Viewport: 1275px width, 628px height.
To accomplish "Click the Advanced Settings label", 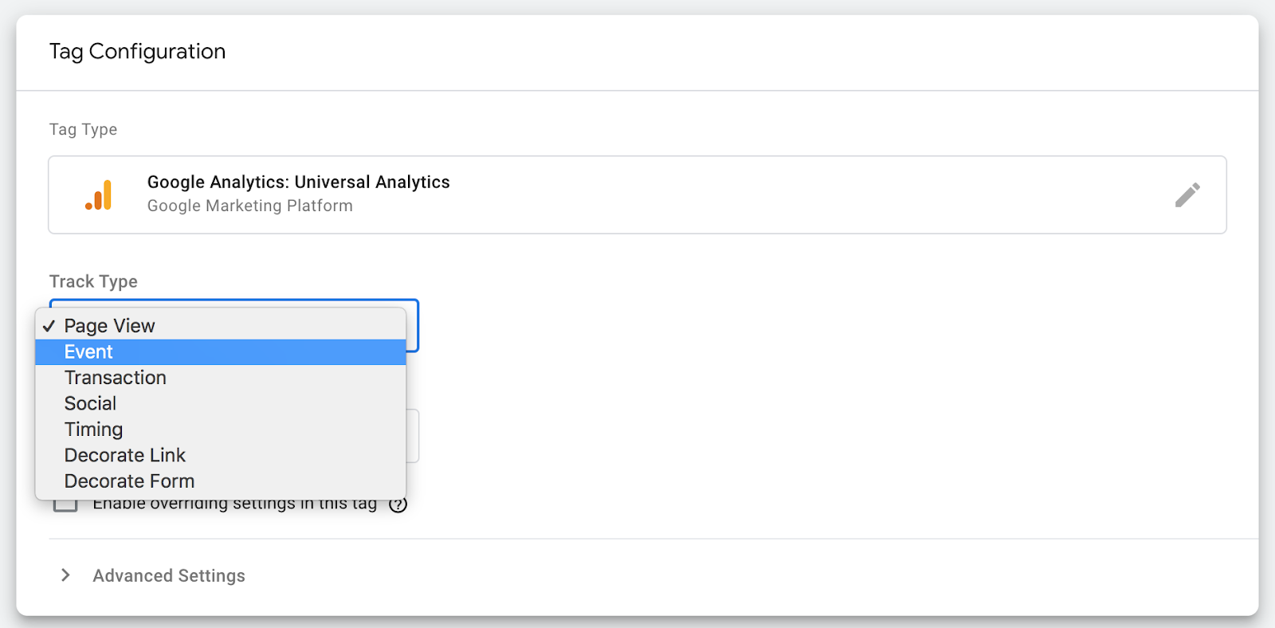I will coord(169,575).
